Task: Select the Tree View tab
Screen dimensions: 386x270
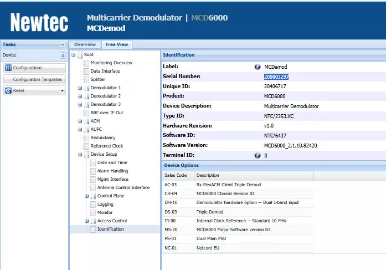Action: click(117, 44)
